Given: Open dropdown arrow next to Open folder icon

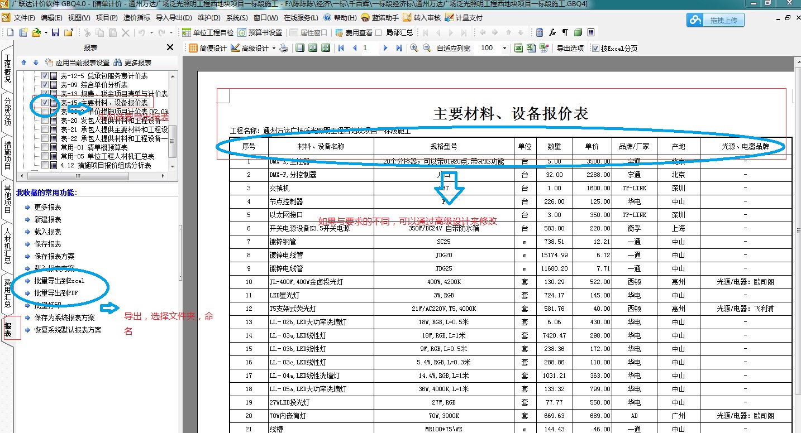Looking at the screenshot, I should 46,32.
